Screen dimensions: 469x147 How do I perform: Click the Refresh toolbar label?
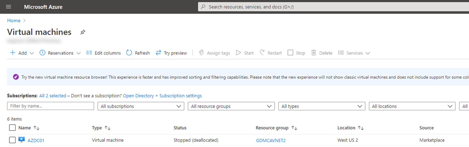coord(142,53)
